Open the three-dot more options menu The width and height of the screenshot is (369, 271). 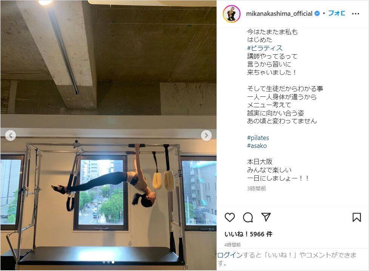[x=355, y=14]
